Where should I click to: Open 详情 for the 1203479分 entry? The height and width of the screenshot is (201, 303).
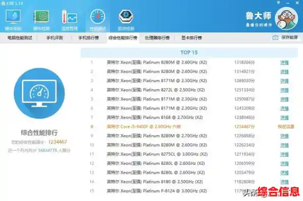(x=284, y=172)
